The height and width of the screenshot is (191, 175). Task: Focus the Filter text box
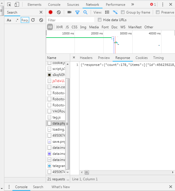70,20
